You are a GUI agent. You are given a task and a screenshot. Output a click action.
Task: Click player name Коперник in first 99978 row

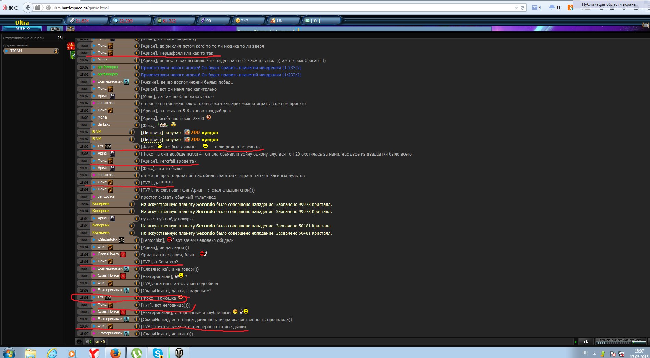click(101, 204)
